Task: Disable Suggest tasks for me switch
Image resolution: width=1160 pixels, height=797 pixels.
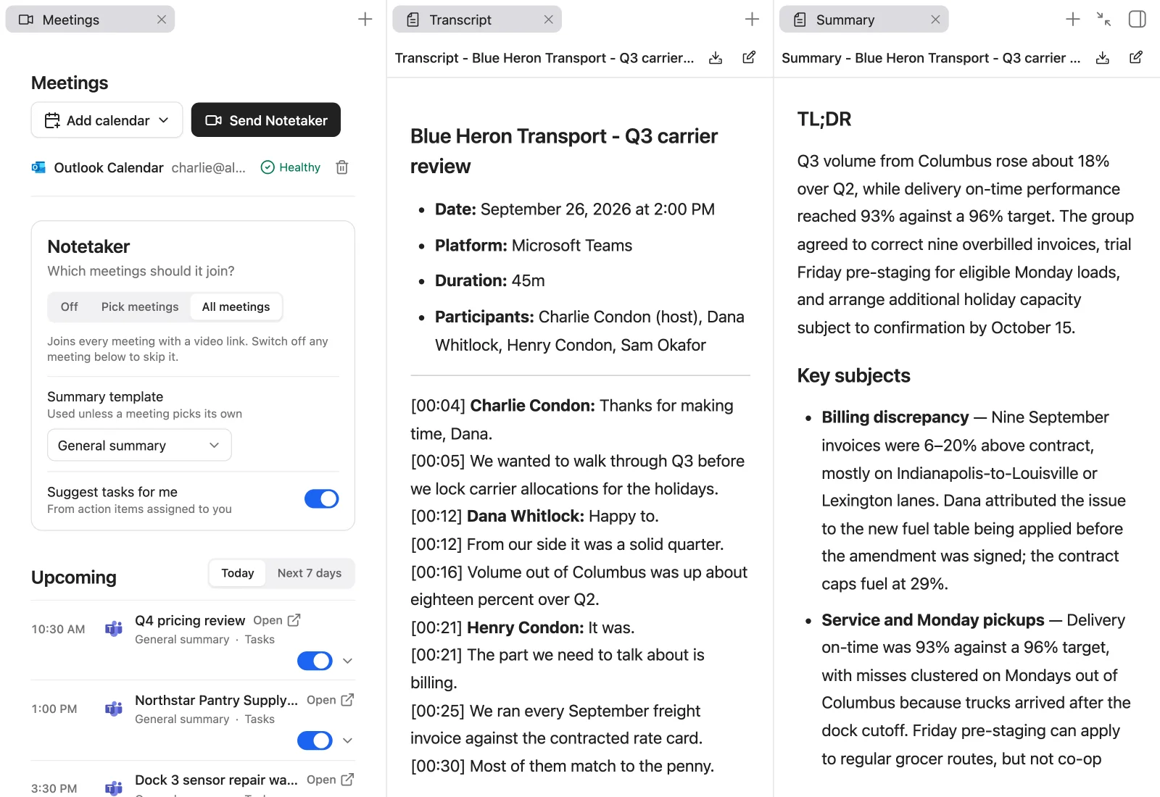Action: [x=322, y=498]
